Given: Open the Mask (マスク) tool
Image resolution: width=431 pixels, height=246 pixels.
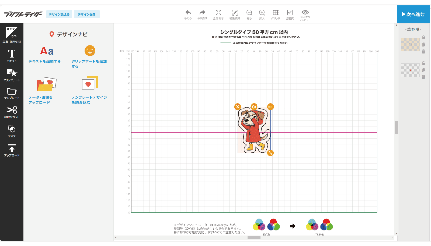Looking at the screenshot, I should click(12, 131).
